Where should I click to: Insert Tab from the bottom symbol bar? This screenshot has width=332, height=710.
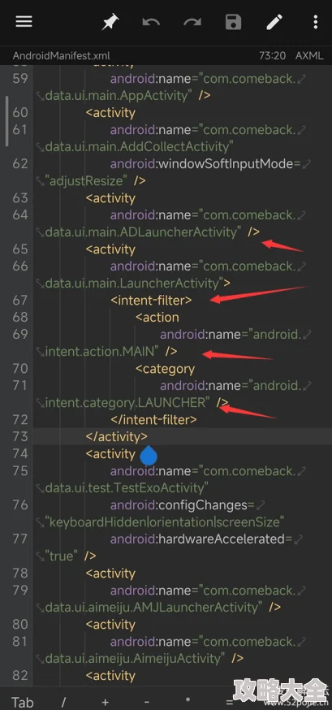[23, 703]
